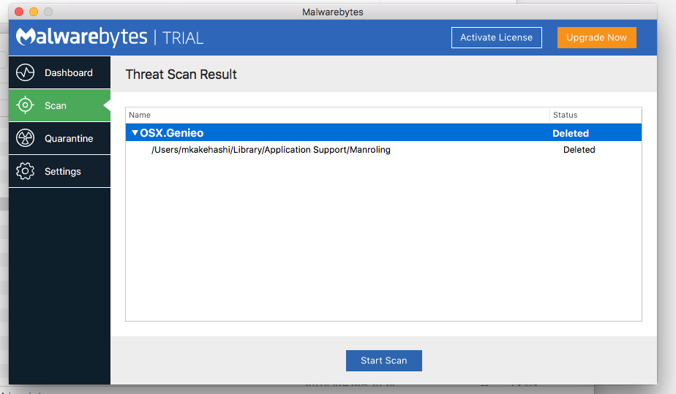Go to the Quarantine section

pyautogui.click(x=59, y=138)
